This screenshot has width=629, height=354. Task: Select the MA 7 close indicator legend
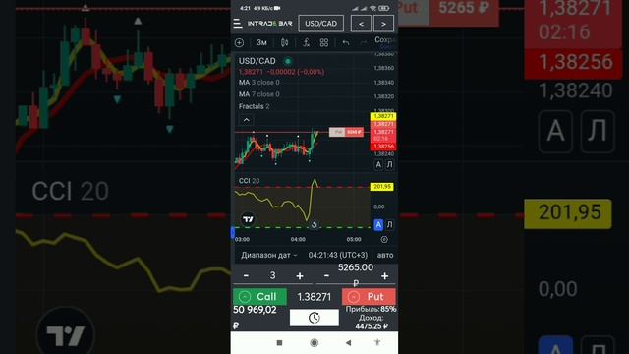(x=259, y=94)
